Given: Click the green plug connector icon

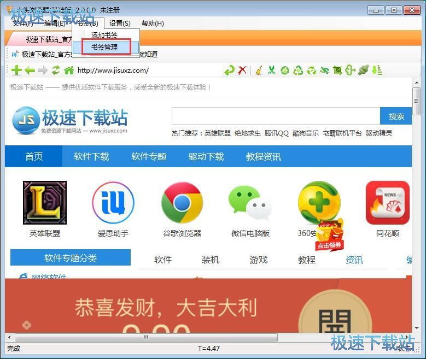Looking at the screenshot, I should coord(364,70).
